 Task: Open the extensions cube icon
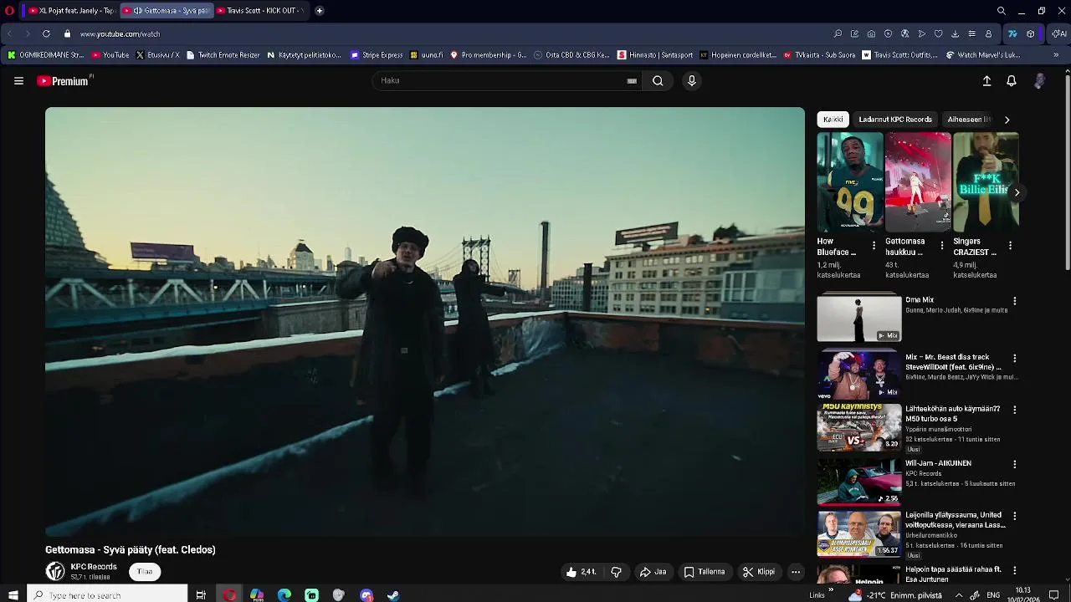coord(1030,33)
